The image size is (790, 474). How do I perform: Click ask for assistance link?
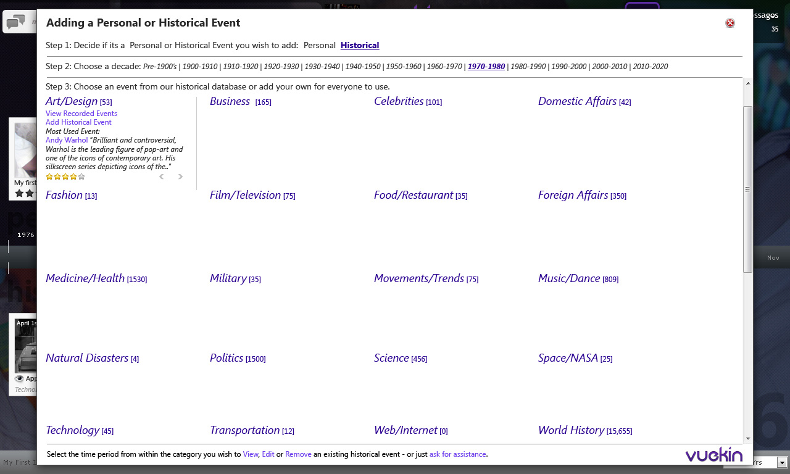(x=458, y=454)
